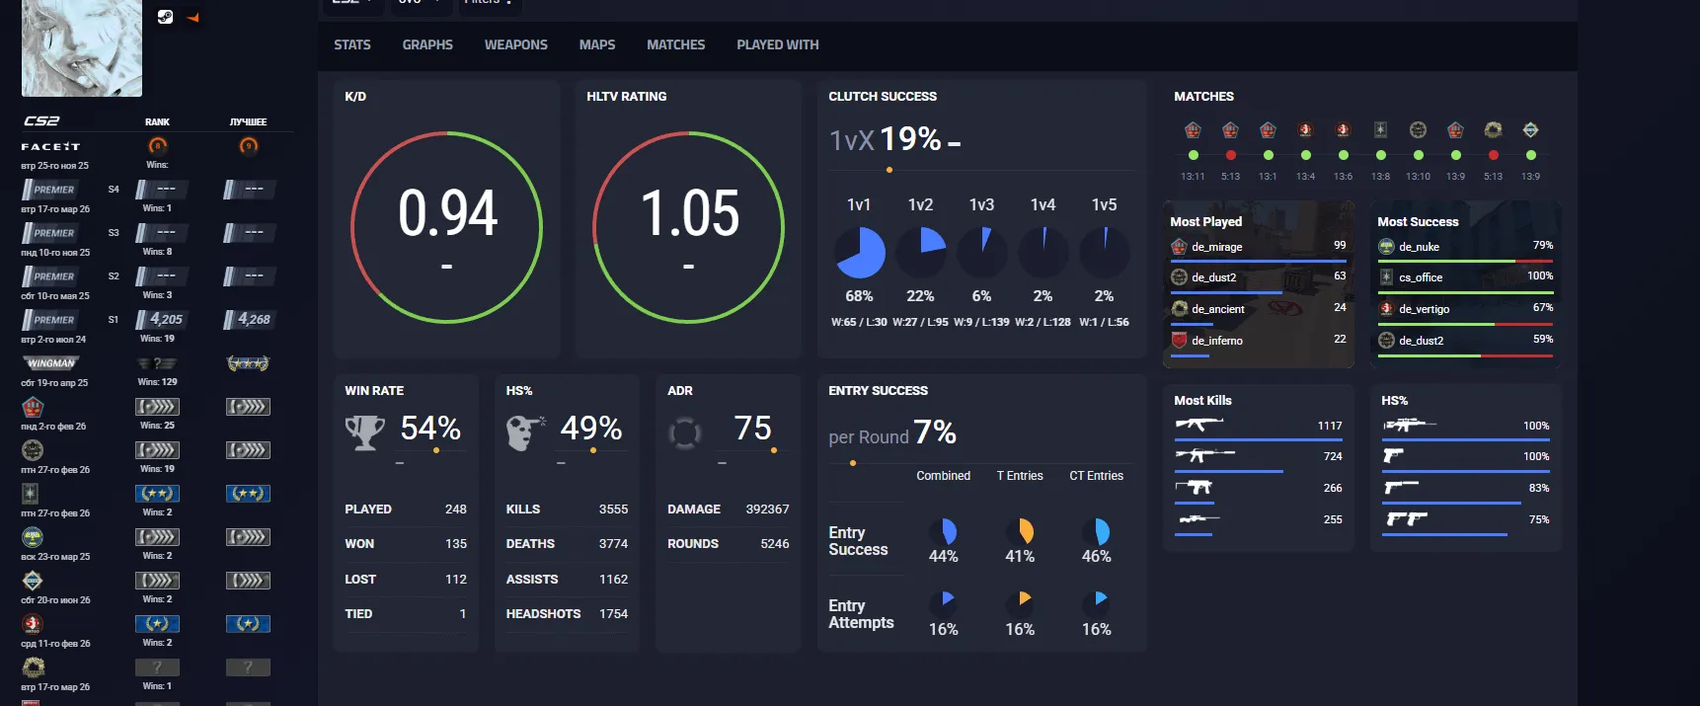Open the MATCHES tab
Screen dimensions: 1700x706
pos(676,44)
